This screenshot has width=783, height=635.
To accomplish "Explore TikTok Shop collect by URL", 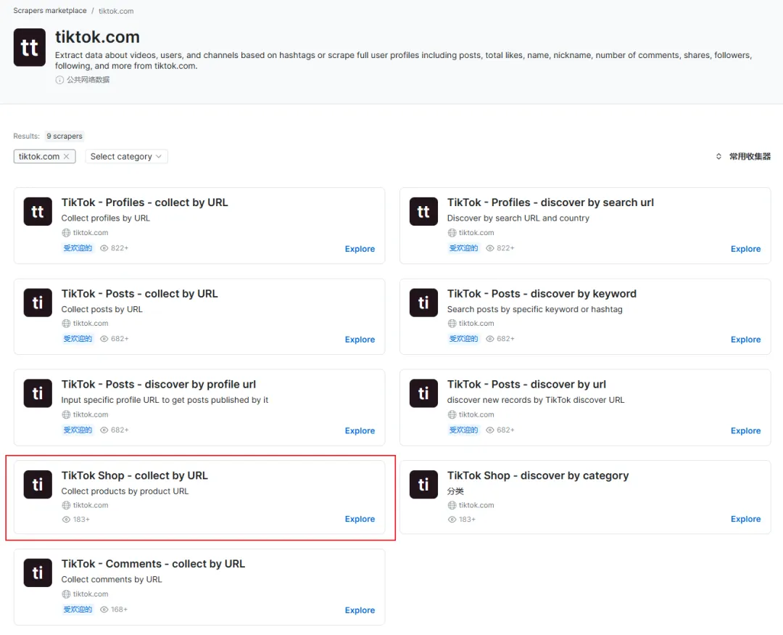I will coord(360,519).
